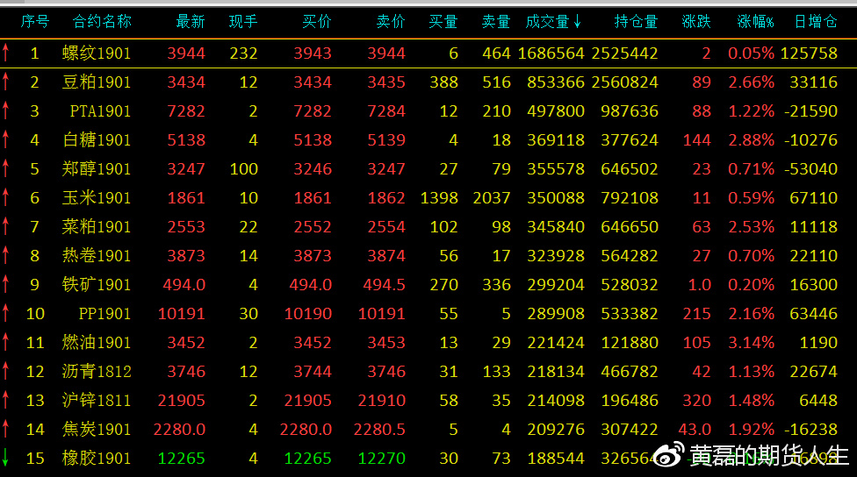Image resolution: width=857 pixels, height=477 pixels.
Task: Select contract PP1901
Action: (105, 314)
